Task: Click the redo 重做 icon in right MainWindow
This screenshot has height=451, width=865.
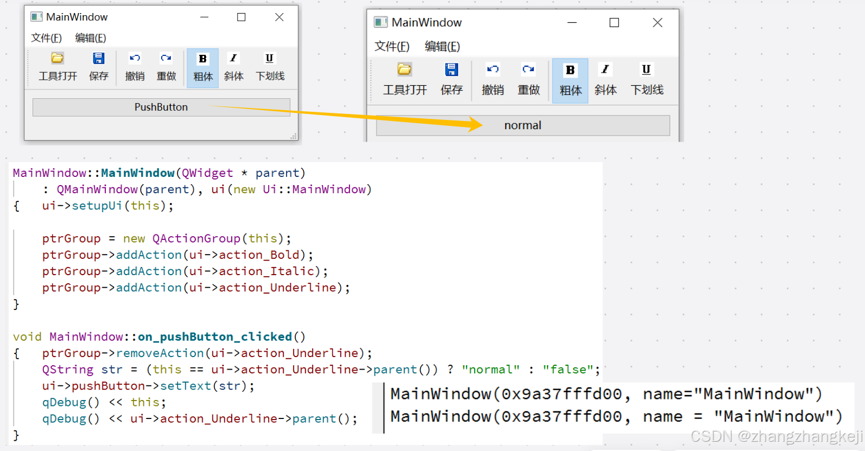Action: click(x=529, y=69)
